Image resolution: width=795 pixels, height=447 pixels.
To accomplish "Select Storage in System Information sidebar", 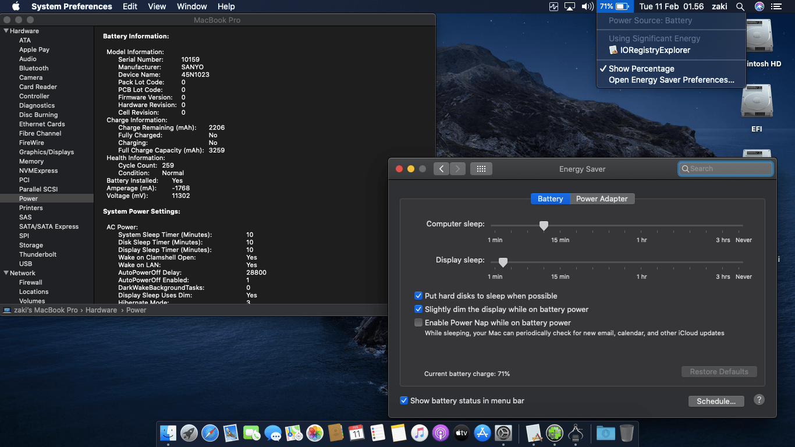I will click(x=31, y=245).
